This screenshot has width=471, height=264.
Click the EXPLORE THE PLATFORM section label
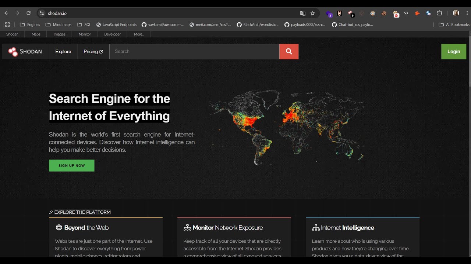tap(80, 212)
